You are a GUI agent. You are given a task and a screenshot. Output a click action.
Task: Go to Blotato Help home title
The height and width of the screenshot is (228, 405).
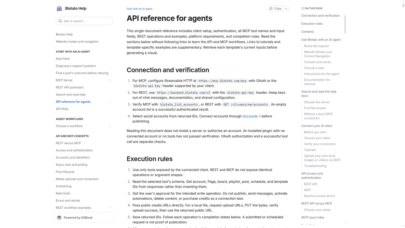[76, 9]
